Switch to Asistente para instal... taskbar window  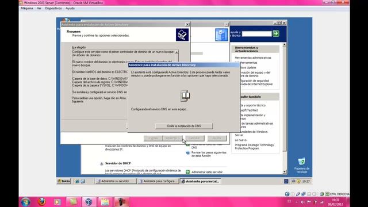pyautogui.click(x=200, y=181)
